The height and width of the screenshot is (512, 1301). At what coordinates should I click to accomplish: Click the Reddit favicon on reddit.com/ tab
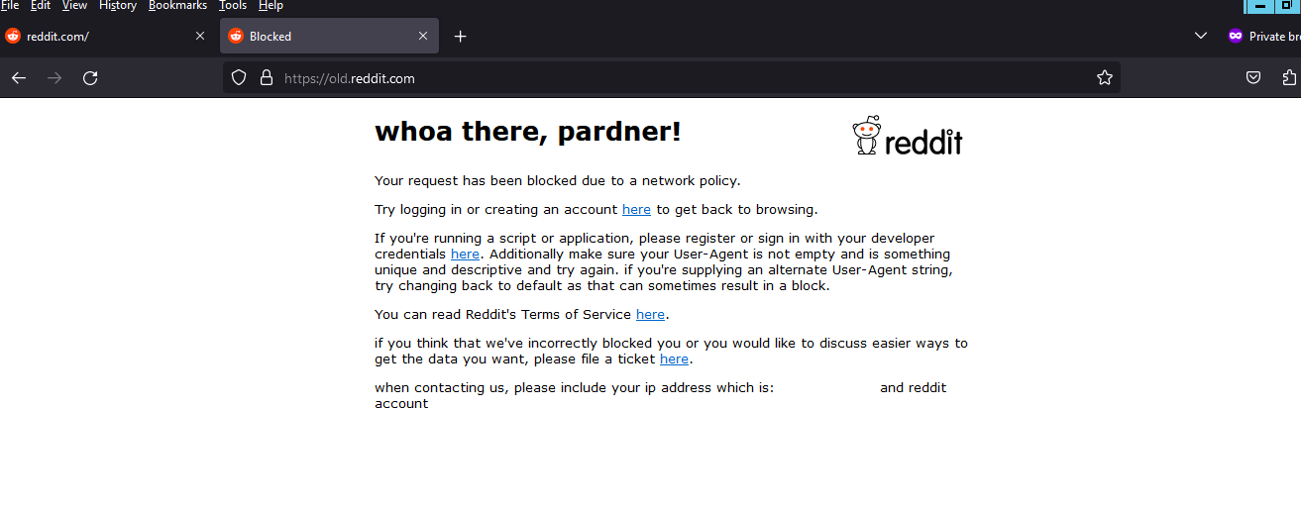pyautogui.click(x=13, y=36)
